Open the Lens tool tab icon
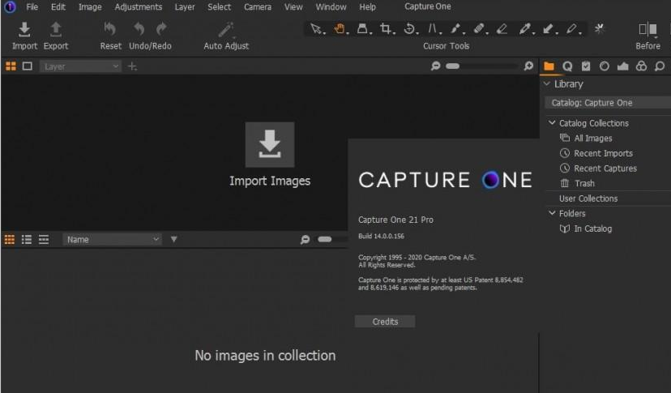 click(605, 66)
